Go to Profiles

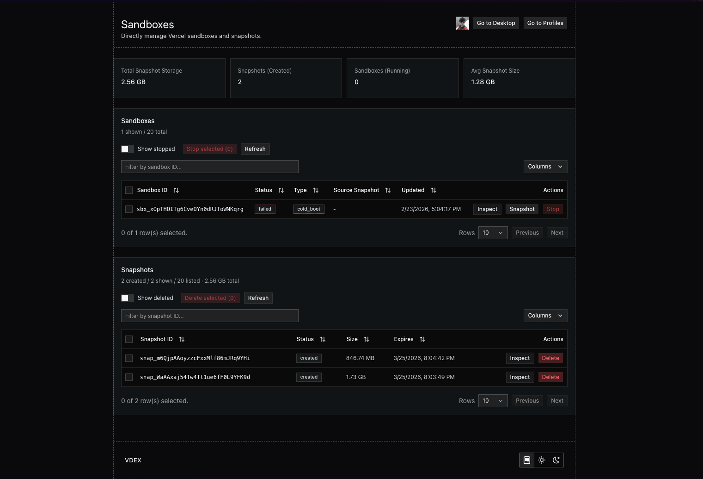[x=545, y=23]
